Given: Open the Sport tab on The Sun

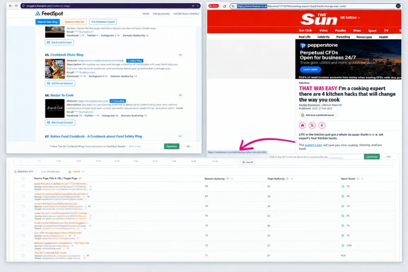Looking at the screenshot, I should (x=372, y=31).
